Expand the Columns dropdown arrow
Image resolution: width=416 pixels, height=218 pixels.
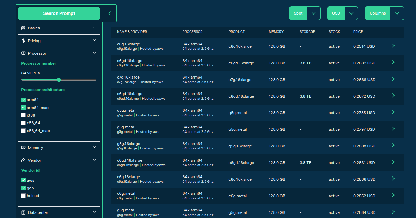pyautogui.click(x=397, y=13)
